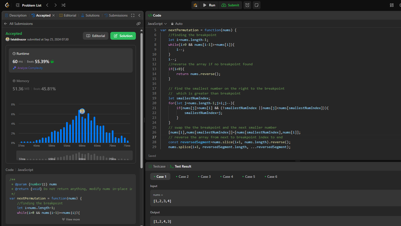This screenshot has height=226, width=401.
Task: Open LeetCode home logo
Action: [x=7, y=5]
